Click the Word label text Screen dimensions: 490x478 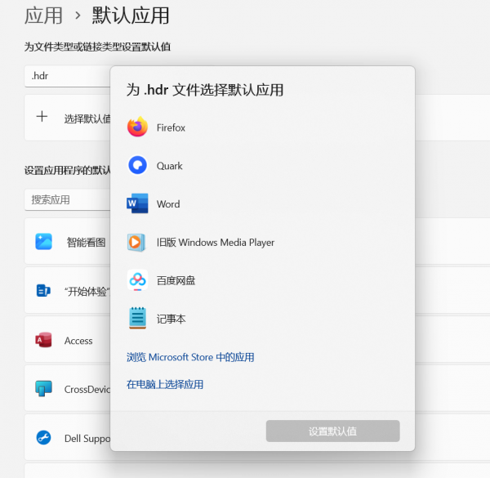[x=168, y=204]
